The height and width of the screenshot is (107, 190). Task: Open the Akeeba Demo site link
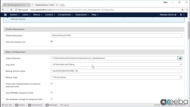(168, 15)
